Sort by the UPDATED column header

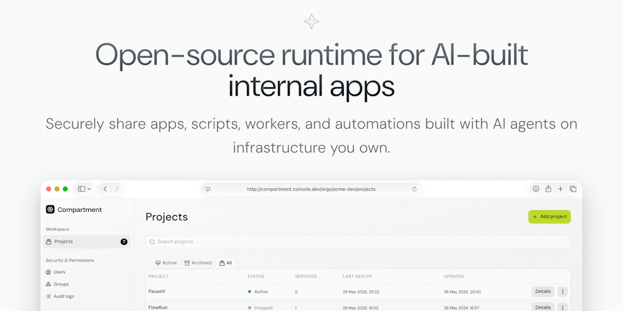pos(454,276)
